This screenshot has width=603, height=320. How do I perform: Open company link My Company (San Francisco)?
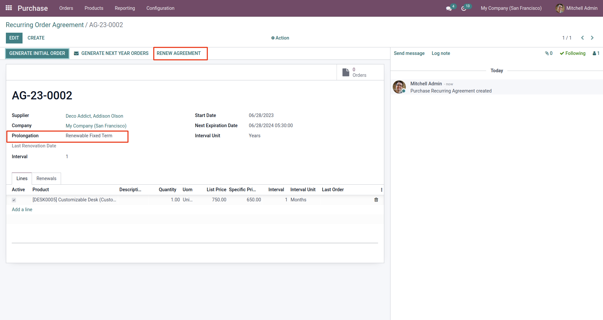click(x=96, y=126)
